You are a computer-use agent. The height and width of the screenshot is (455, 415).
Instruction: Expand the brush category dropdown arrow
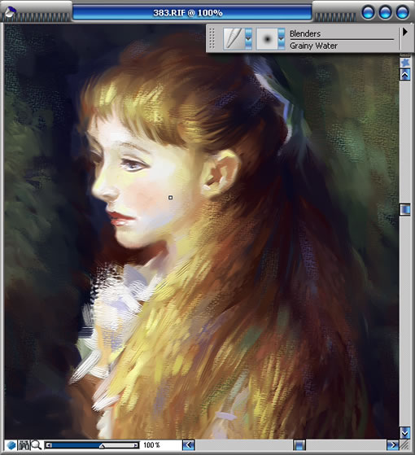pyautogui.click(x=248, y=38)
